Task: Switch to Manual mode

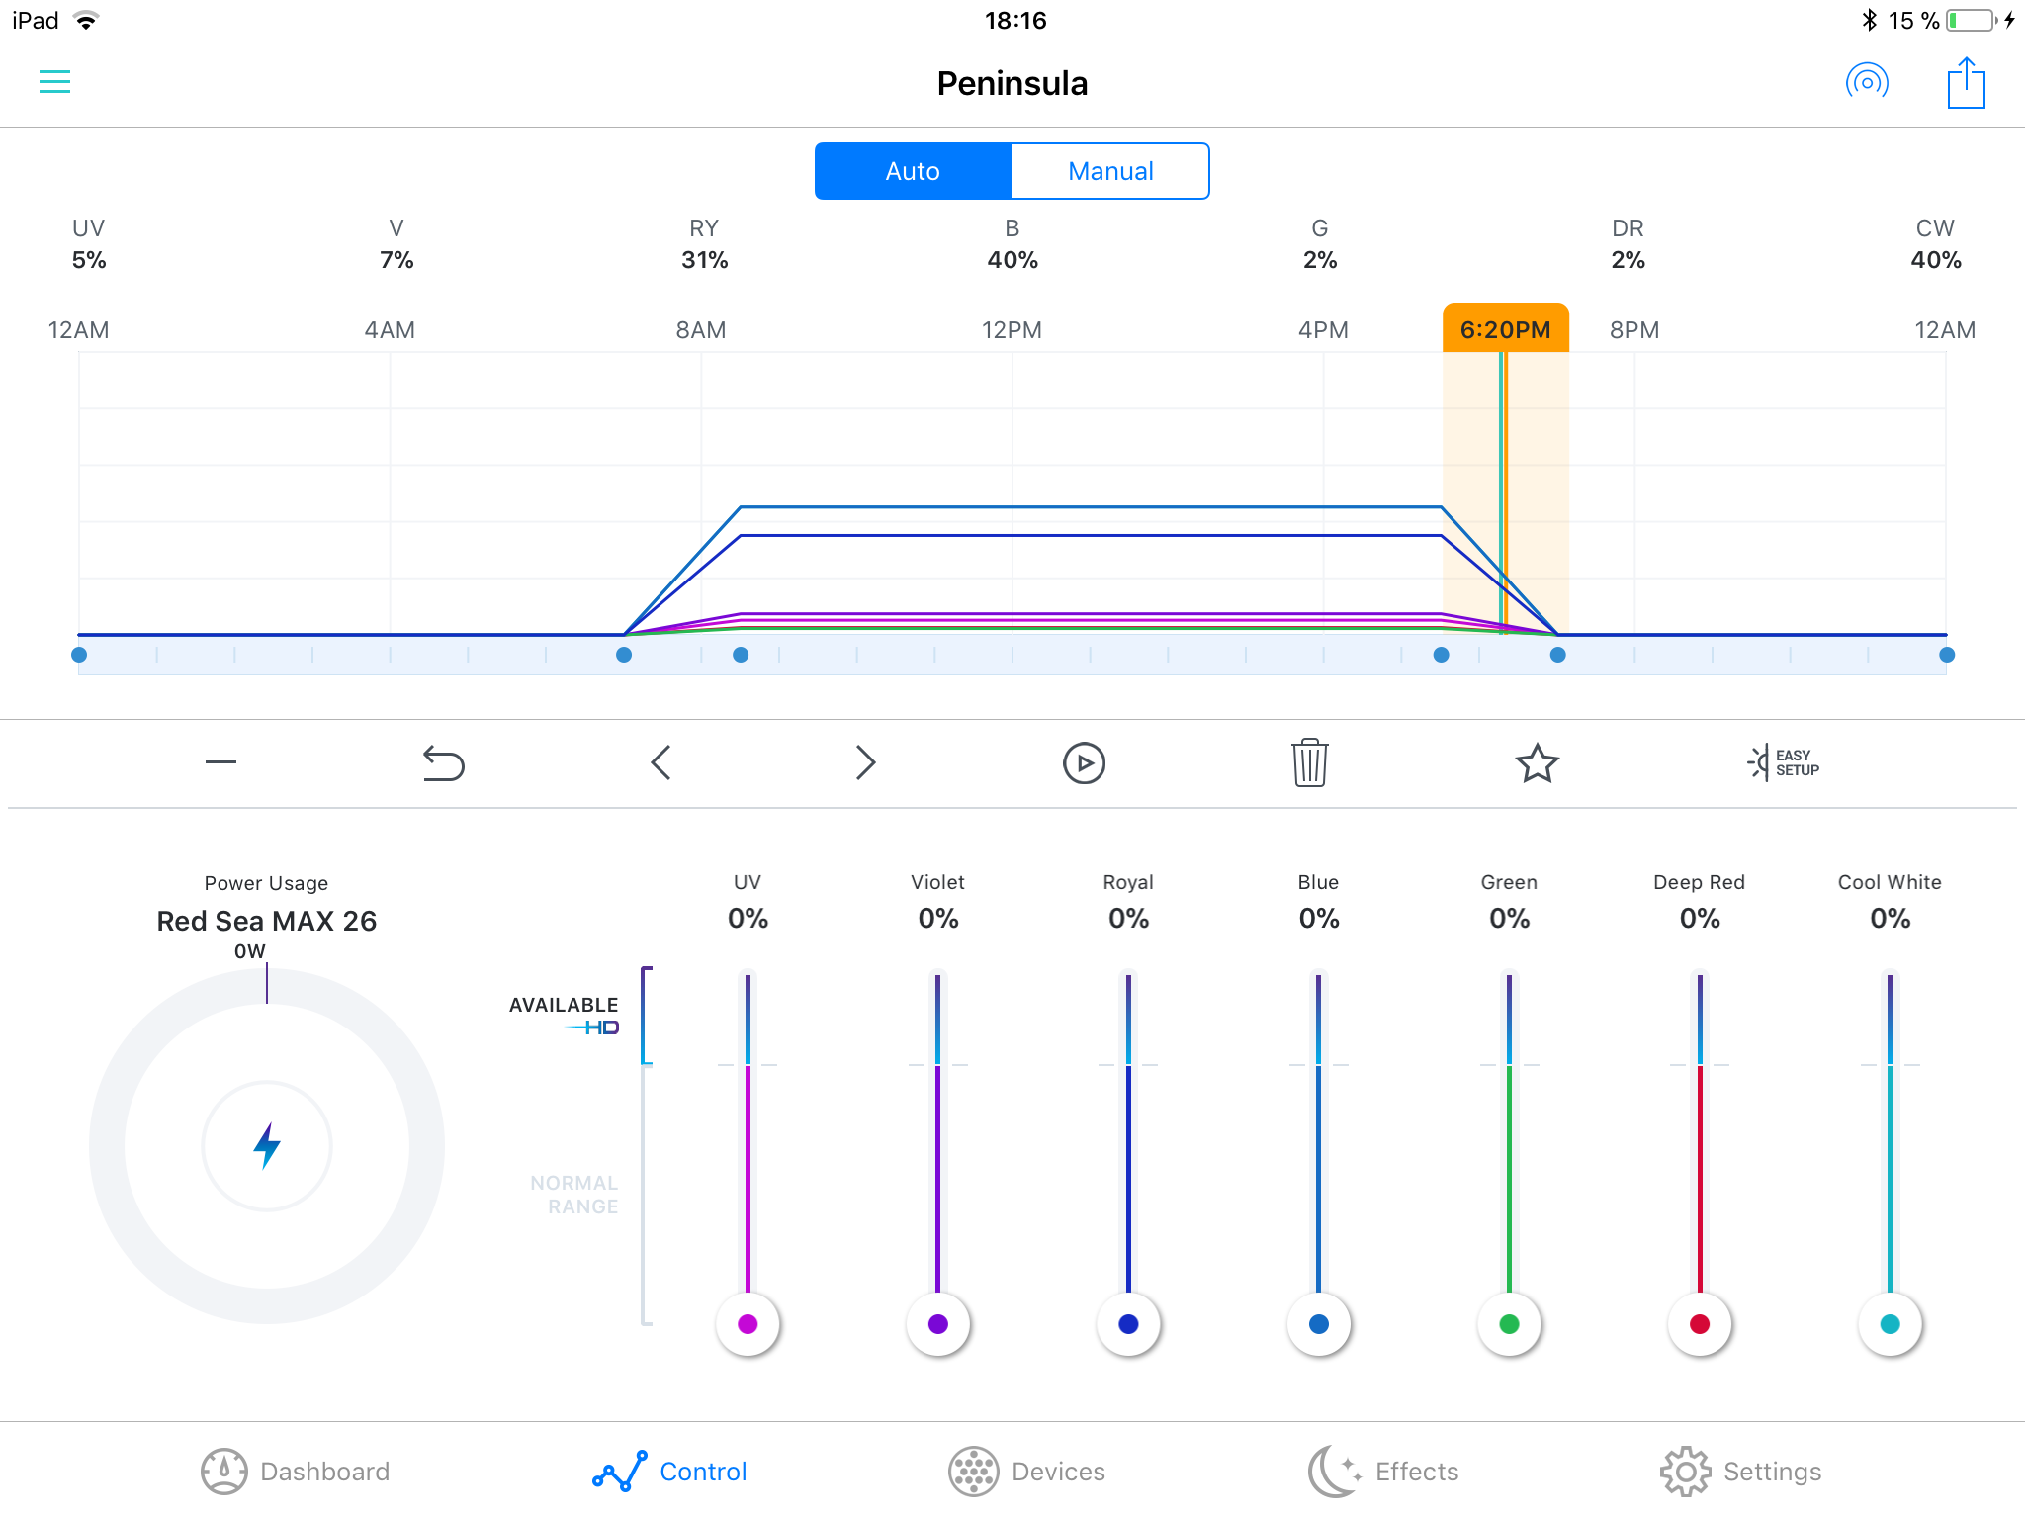Action: [x=1110, y=171]
